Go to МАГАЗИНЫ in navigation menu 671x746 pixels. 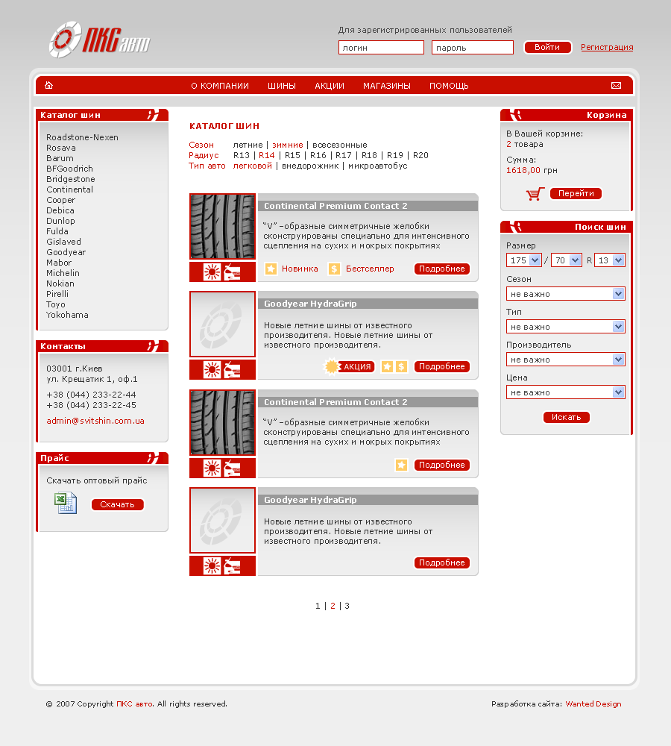pos(386,86)
